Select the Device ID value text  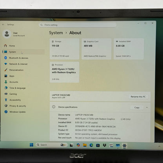click(95, 127)
